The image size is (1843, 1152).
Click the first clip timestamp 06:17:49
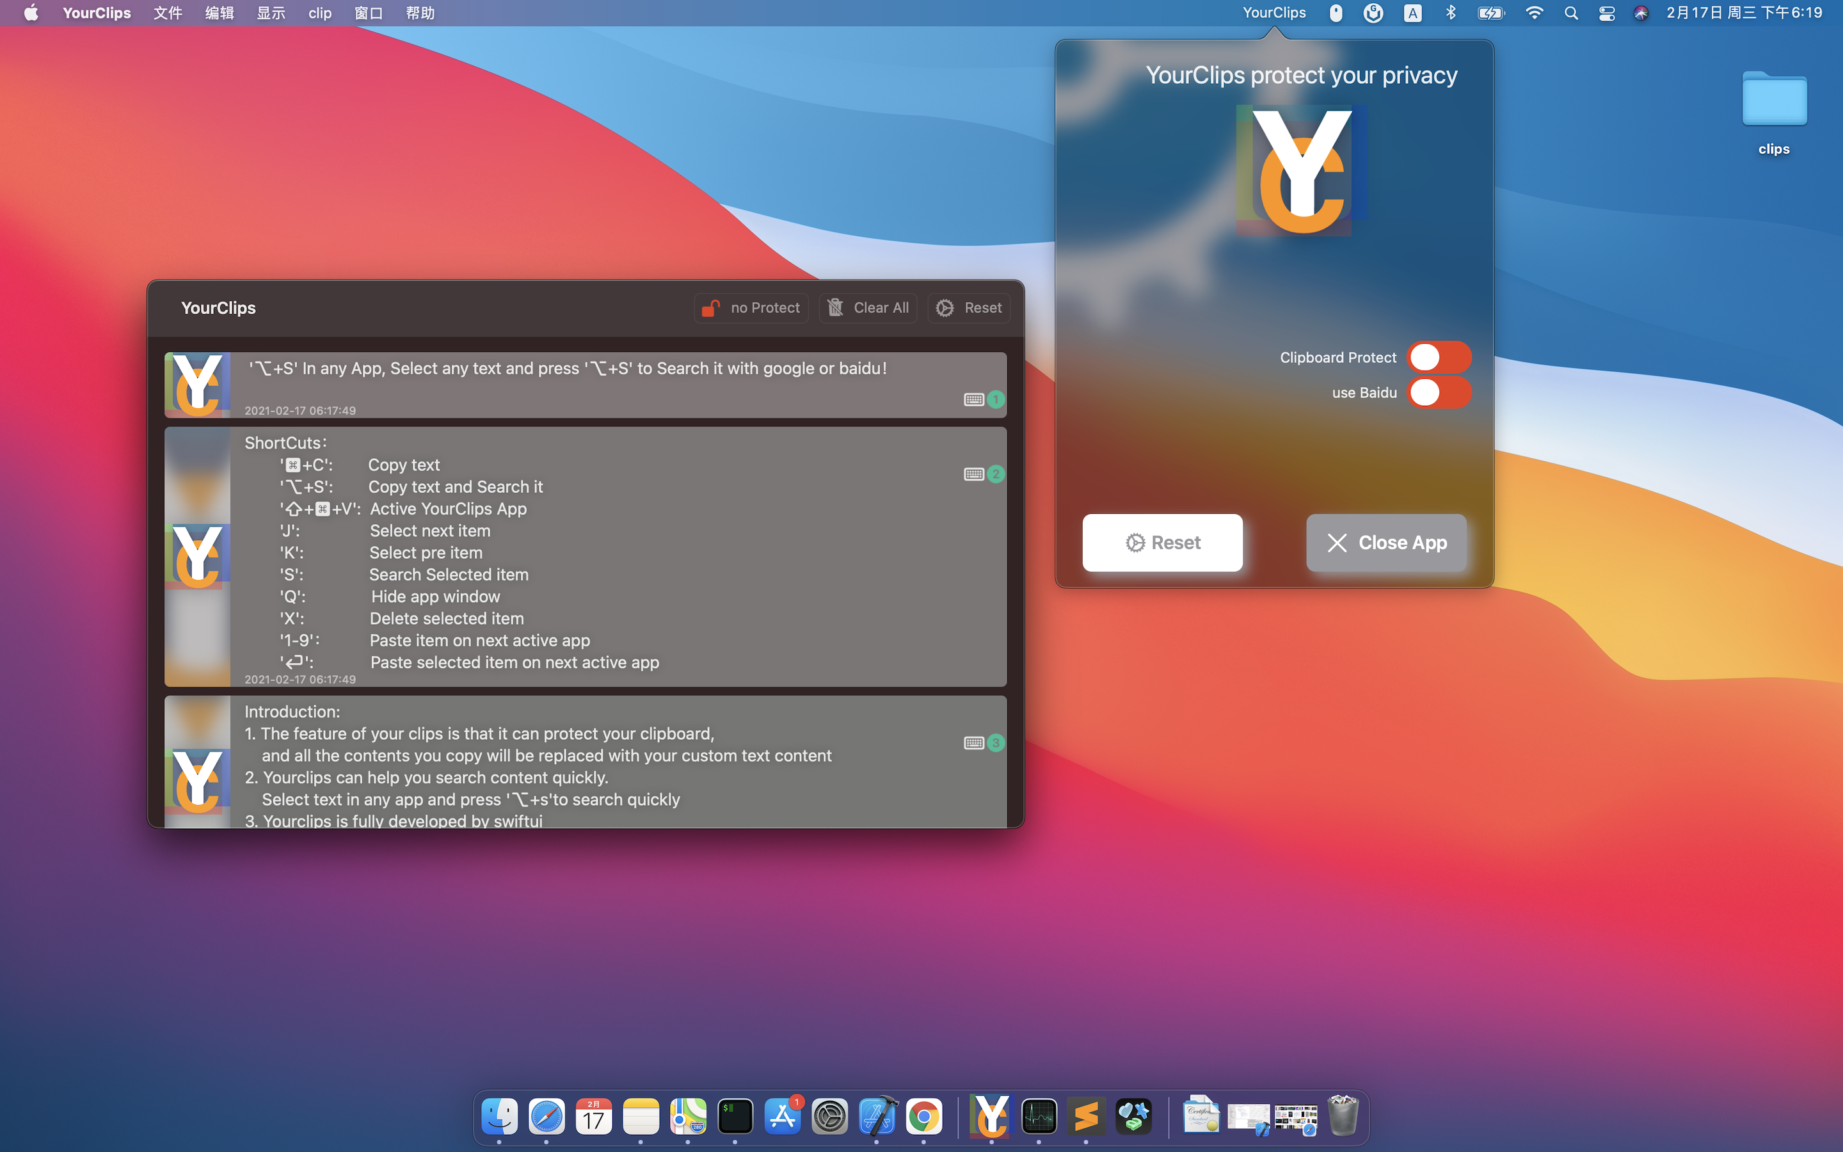click(x=300, y=411)
